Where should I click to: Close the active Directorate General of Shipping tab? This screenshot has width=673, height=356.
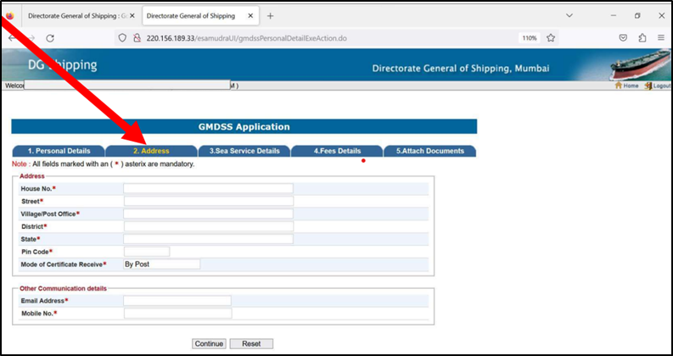(250, 16)
